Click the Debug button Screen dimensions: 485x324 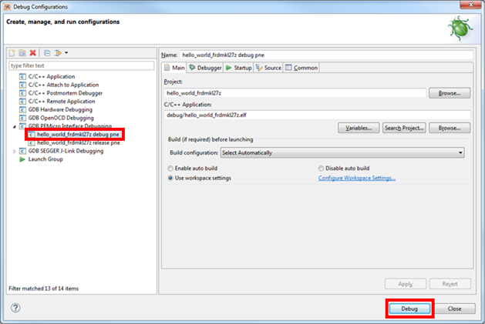[409, 308]
